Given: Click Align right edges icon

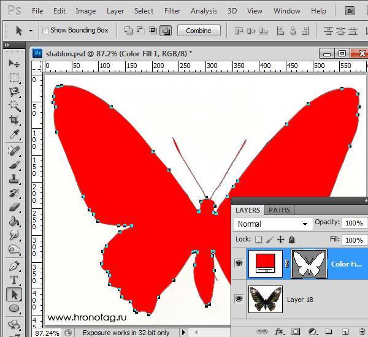Looking at the screenshot, I should (x=305, y=31).
